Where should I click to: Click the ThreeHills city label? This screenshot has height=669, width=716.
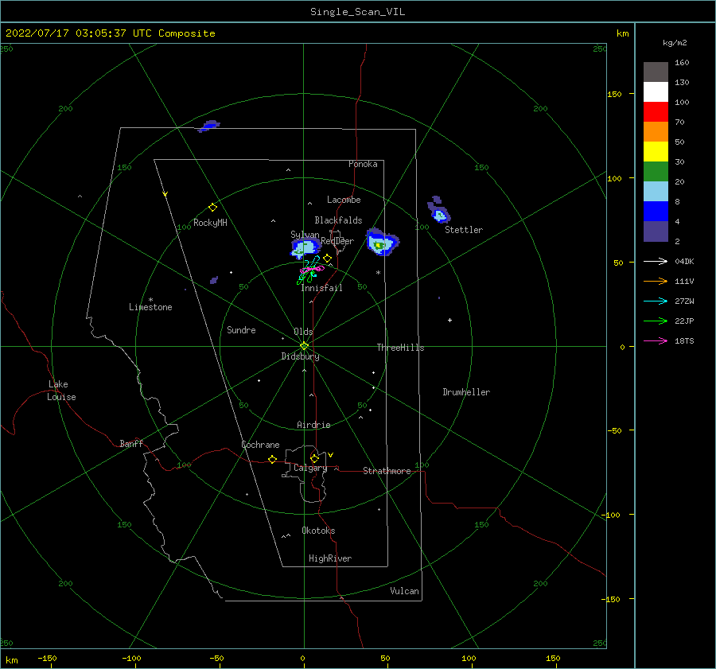click(400, 348)
